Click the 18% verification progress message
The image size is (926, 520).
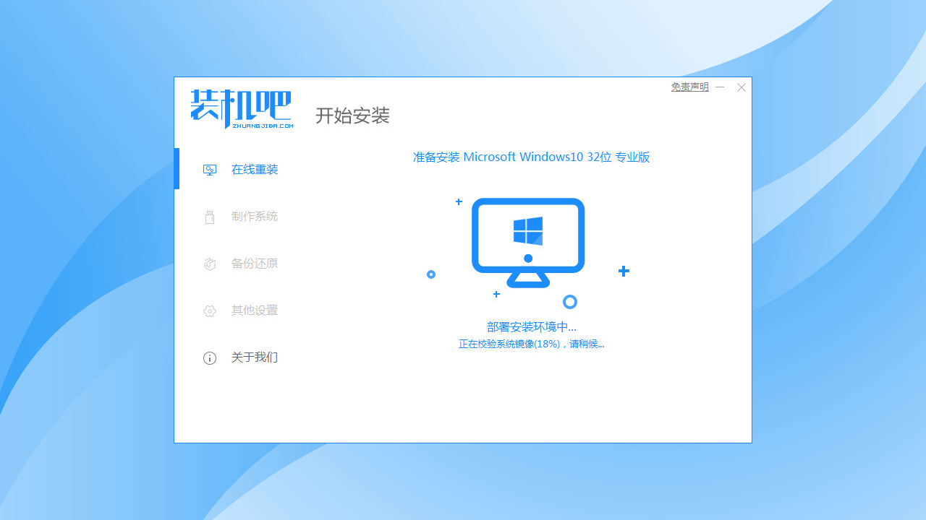click(x=532, y=344)
